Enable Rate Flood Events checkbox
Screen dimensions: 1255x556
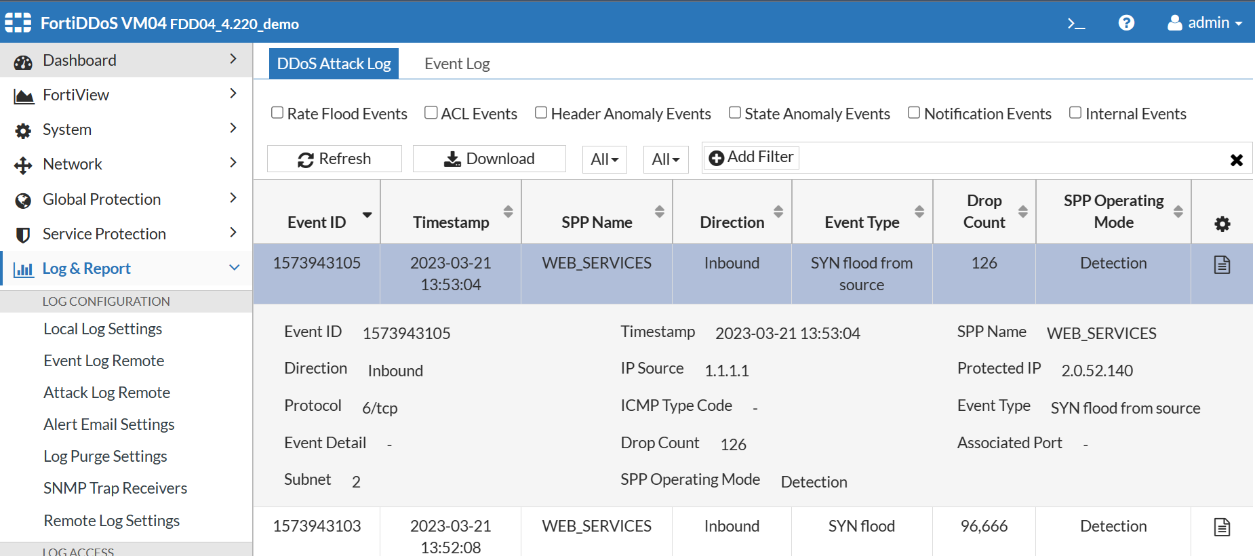277,113
